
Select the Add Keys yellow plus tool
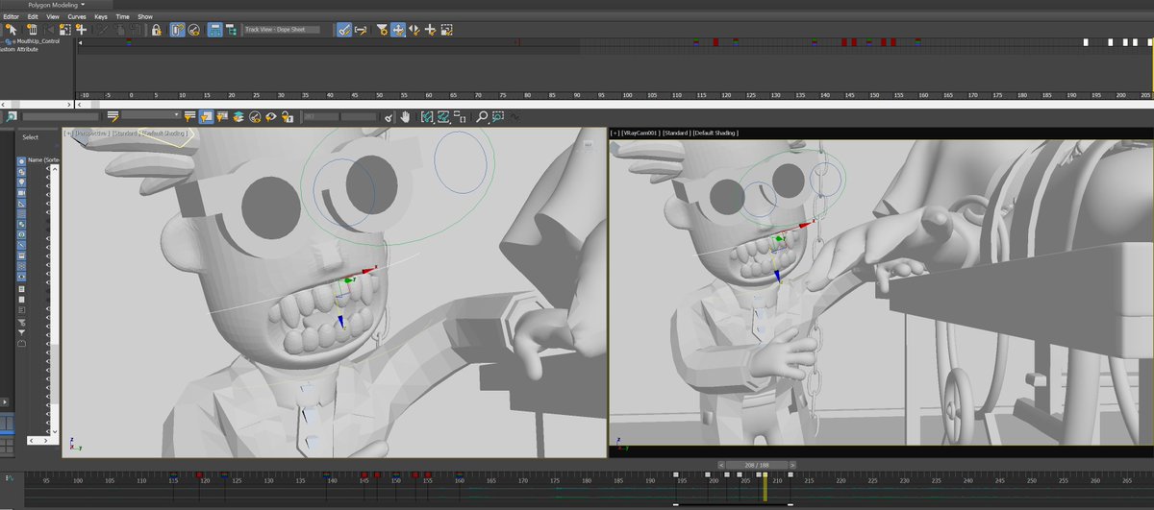click(431, 30)
